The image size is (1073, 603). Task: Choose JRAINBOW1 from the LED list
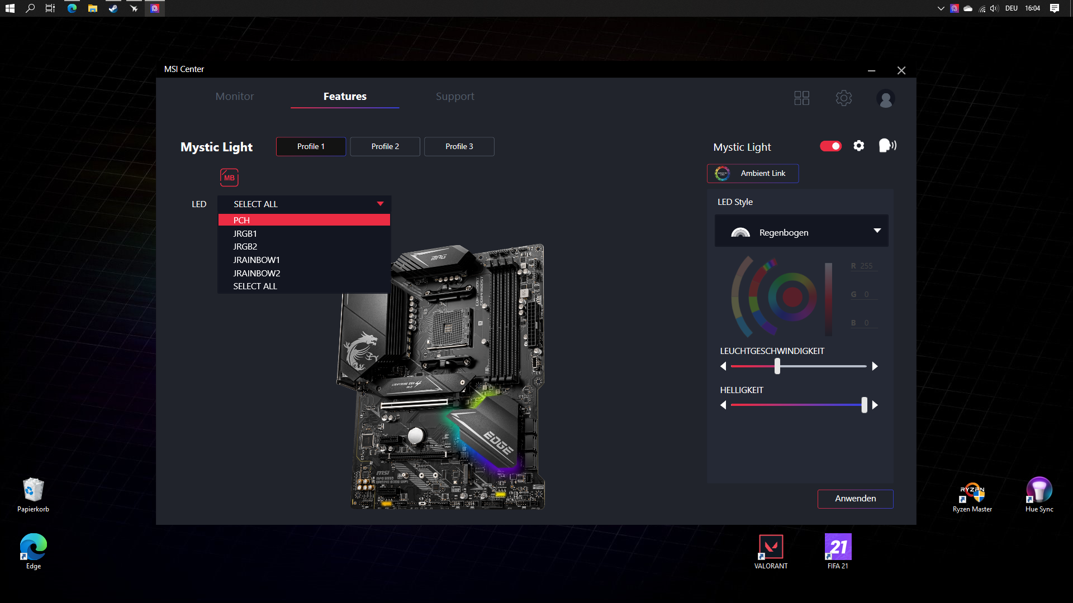pos(257,260)
